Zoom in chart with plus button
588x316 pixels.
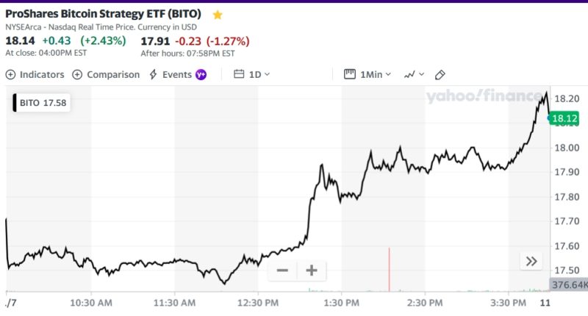tap(311, 270)
